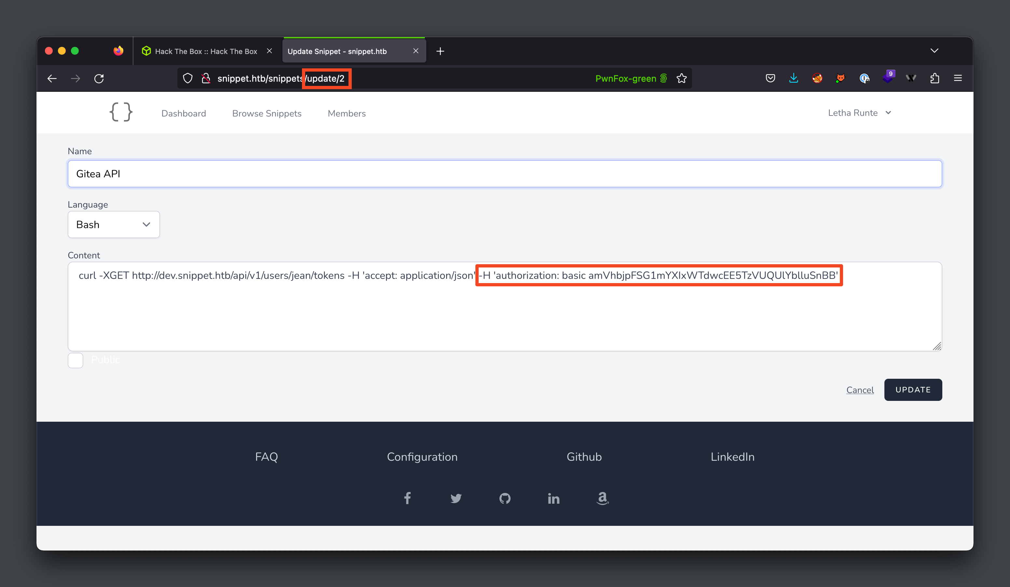This screenshot has height=587, width=1010.
Task: Focus the Name field containing Gitea API
Action: [x=505, y=174]
